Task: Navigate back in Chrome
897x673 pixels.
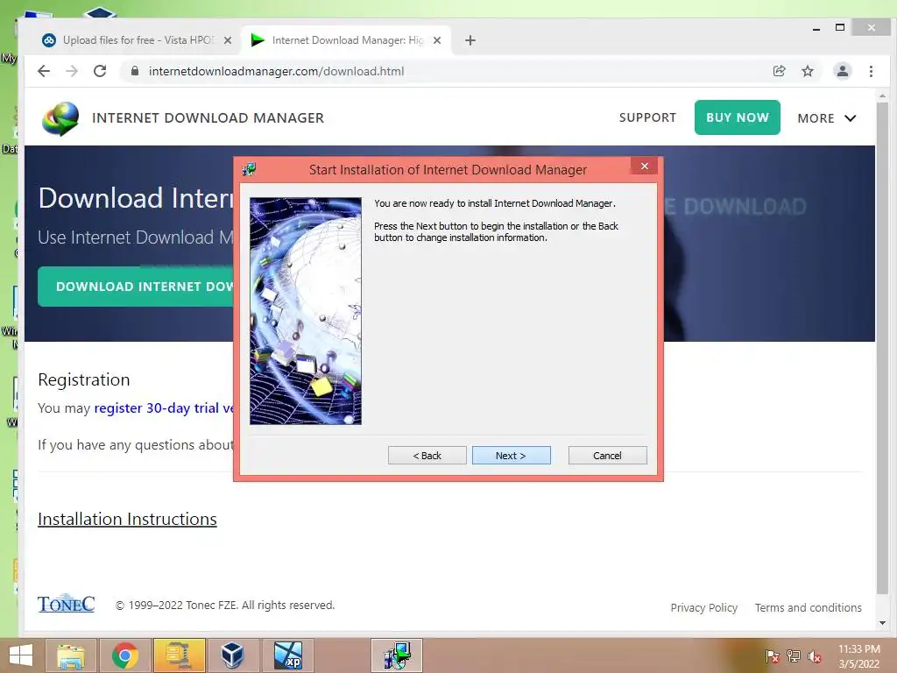Action: point(44,71)
